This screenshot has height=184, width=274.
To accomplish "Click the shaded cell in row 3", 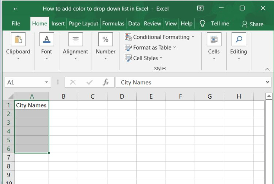I will 32,122.
